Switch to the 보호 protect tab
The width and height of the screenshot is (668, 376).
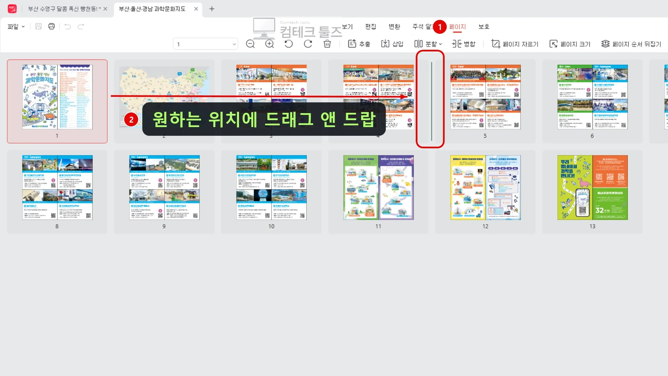click(484, 26)
